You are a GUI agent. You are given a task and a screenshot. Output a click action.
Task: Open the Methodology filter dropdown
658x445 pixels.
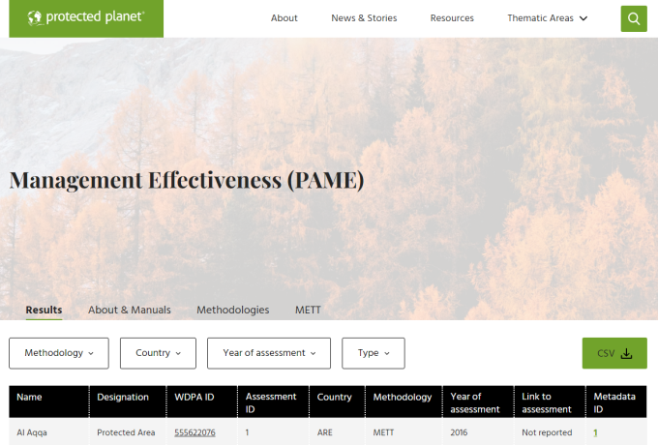click(59, 353)
